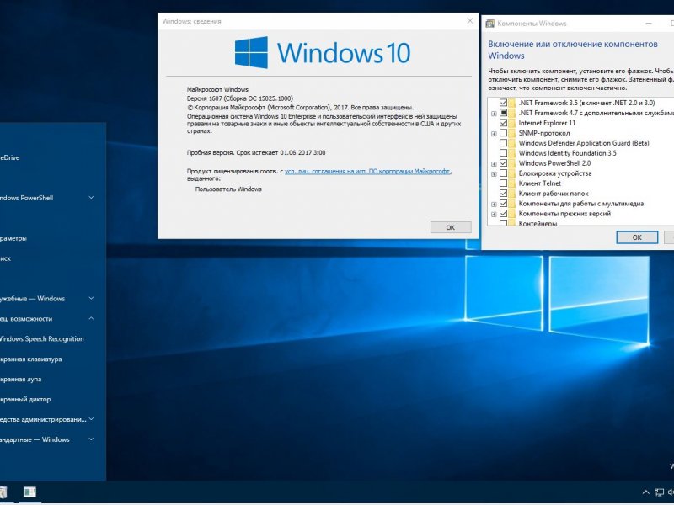Click the Пробная версия expiration text
Viewport: 674px width, 505px height.
[x=256, y=152]
